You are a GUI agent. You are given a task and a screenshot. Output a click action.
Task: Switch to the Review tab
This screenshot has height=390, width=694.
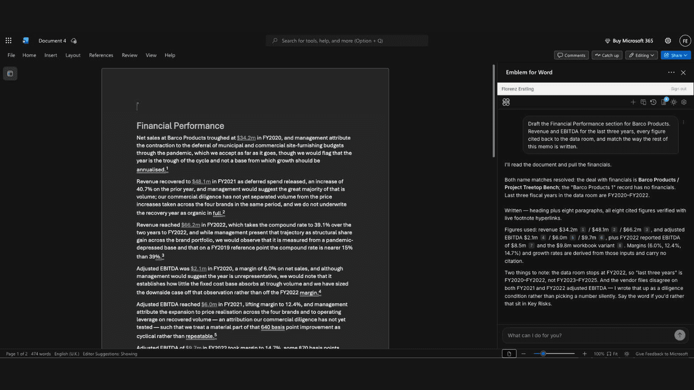pyautogui.click(x=130, y=55)
